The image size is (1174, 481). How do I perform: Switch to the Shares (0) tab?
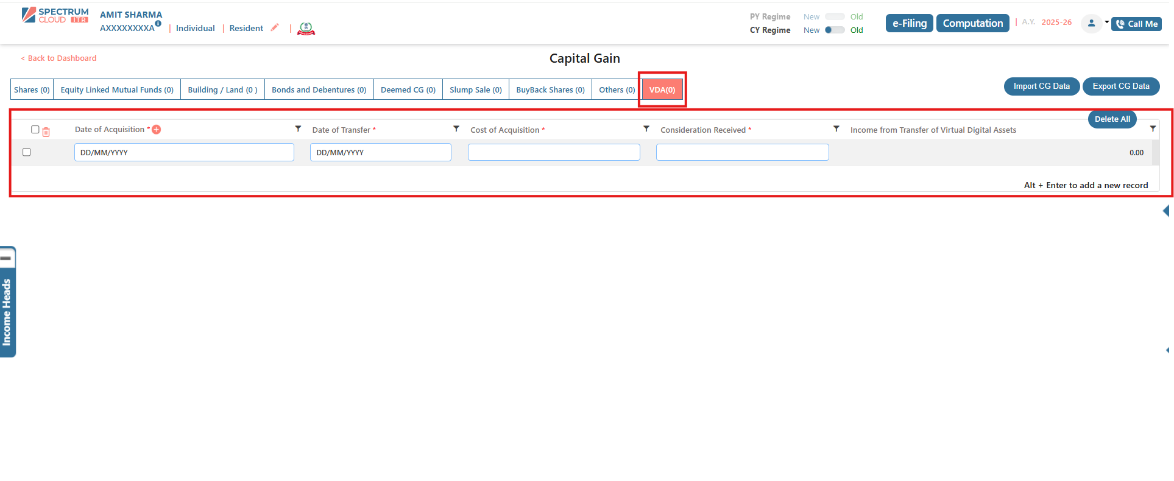point(32,90)
